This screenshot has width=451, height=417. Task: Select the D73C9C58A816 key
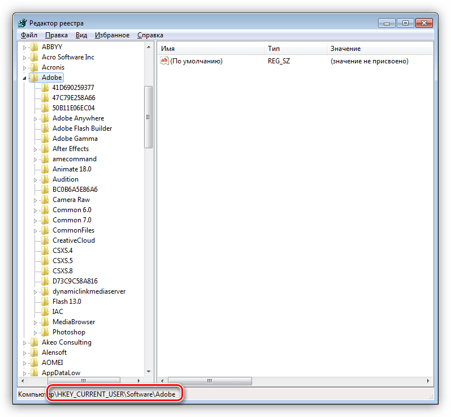[75, 281]
